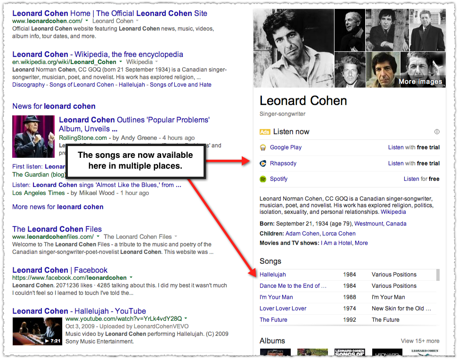
Task: Open Google Play listen link
Action: (x=286, y=147)
